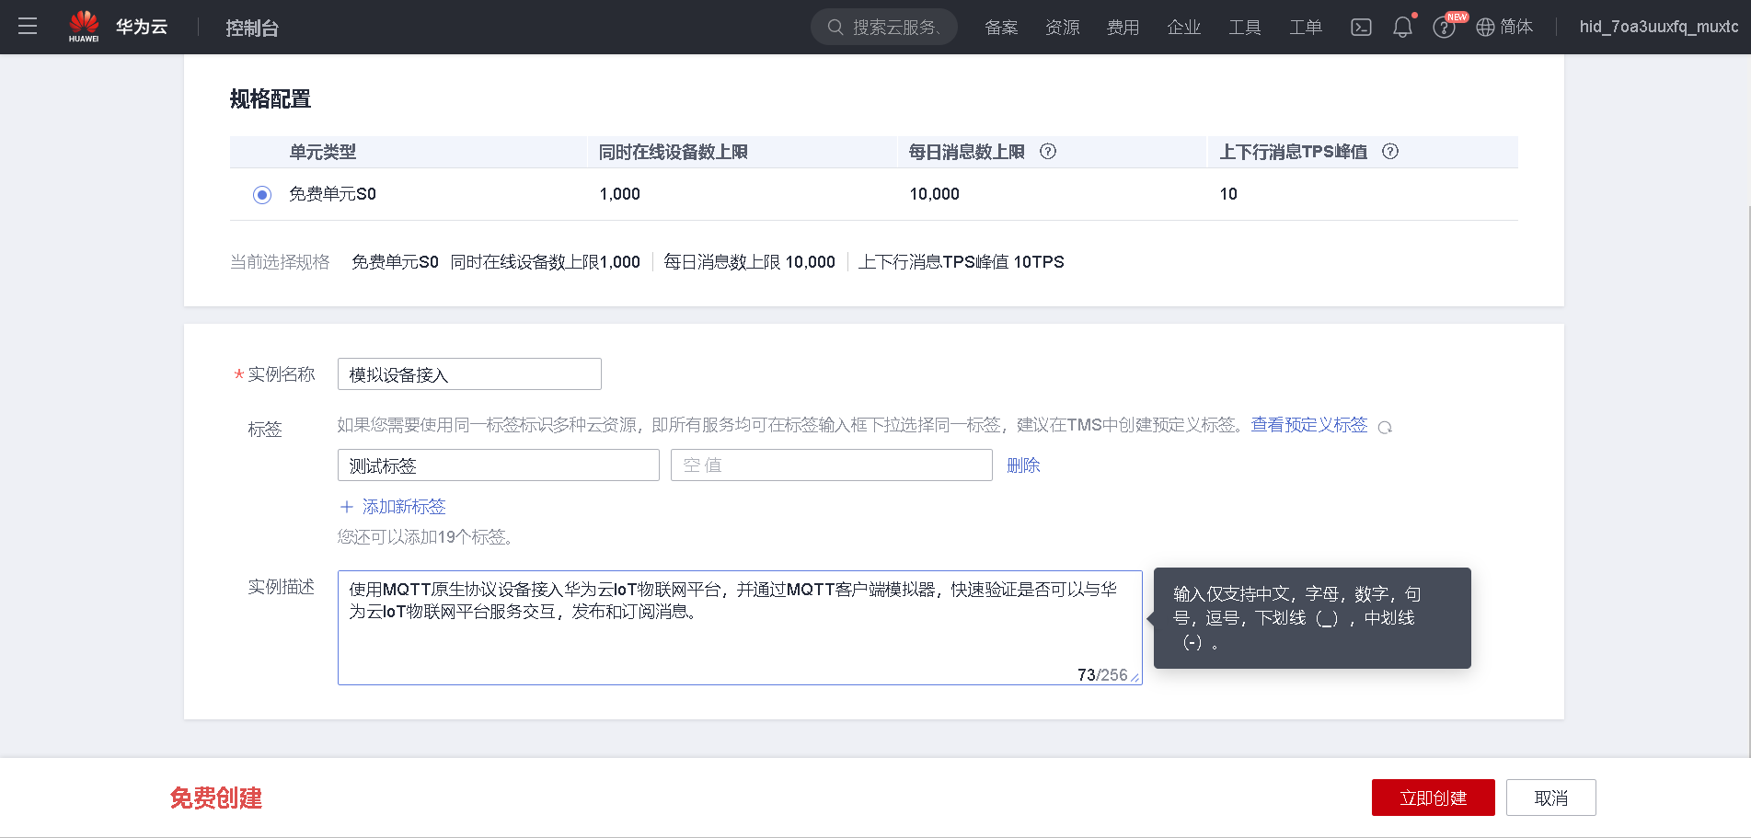Click the 实例描述 text area
This screenshot has height=838, width=1751.
(740, 627)
